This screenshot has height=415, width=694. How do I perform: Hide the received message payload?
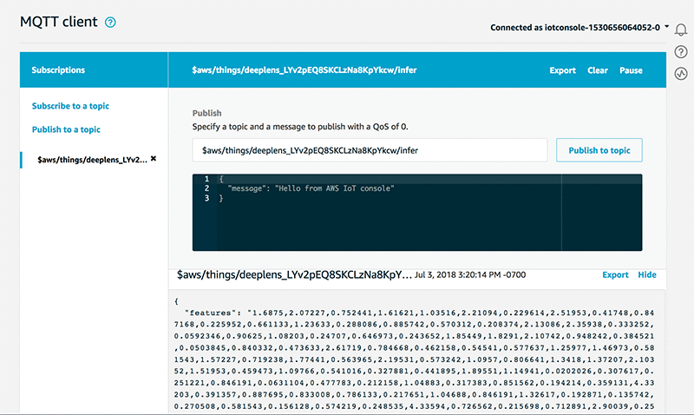[x=646, y=274]
